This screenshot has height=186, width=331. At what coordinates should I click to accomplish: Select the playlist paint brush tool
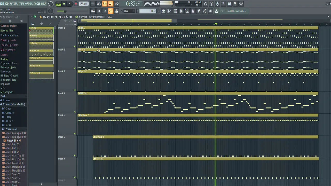[x=44, y=17]
